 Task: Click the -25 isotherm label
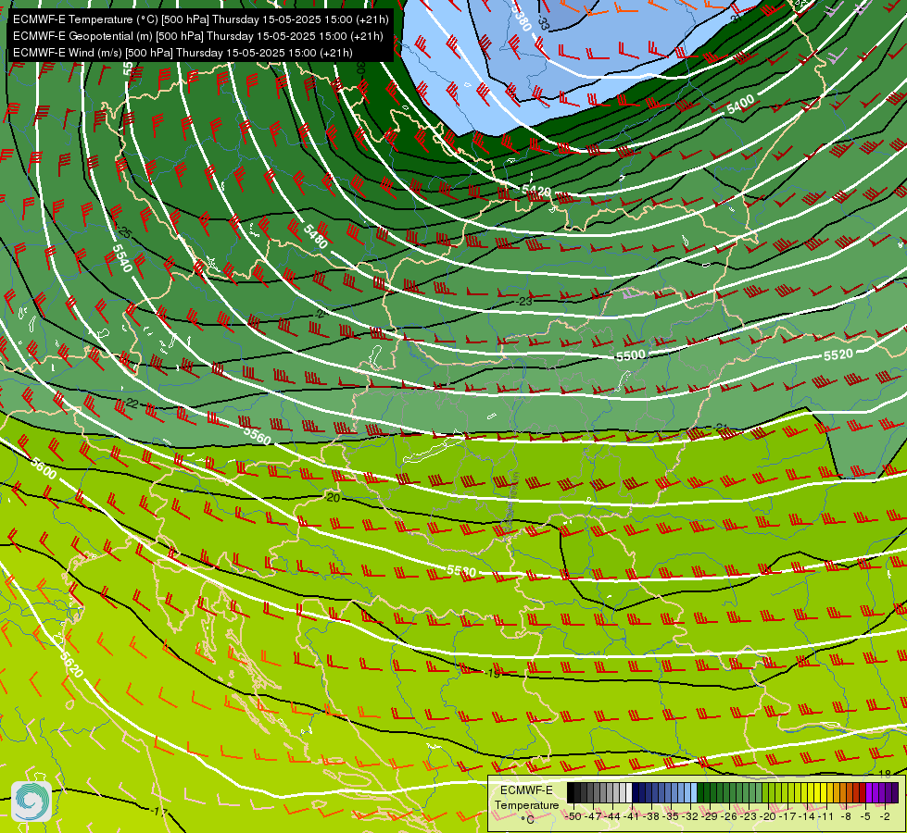[124, 233]
